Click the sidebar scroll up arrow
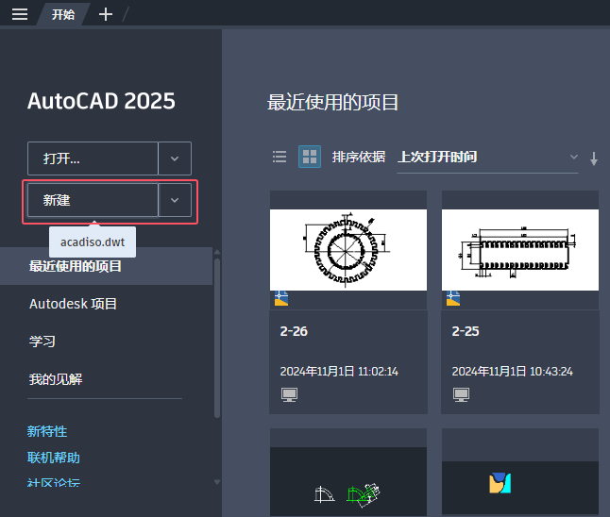The image size is (610, 517). pyautogui.click(x=217, y=252)
